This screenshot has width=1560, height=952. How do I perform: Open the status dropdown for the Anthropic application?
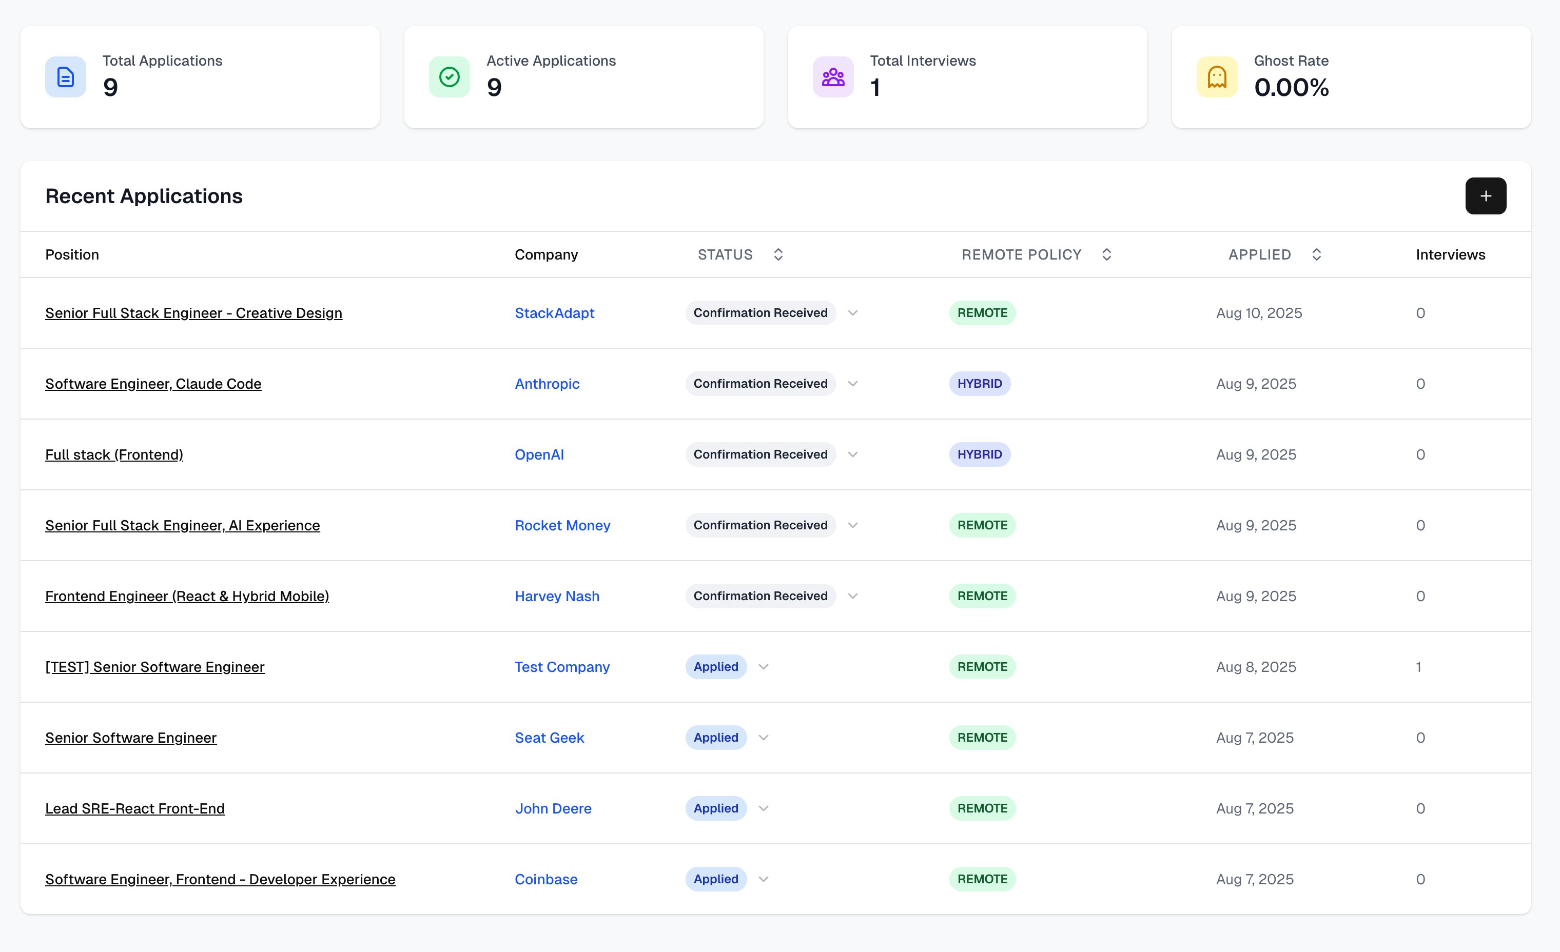pyautogui.click(x=853, y=384)
